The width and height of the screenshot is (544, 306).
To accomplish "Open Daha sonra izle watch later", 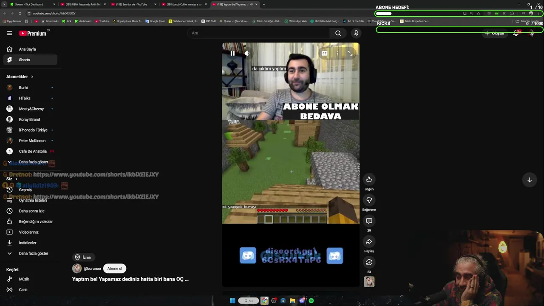I will pyautogui.click(x=30, y=211).
